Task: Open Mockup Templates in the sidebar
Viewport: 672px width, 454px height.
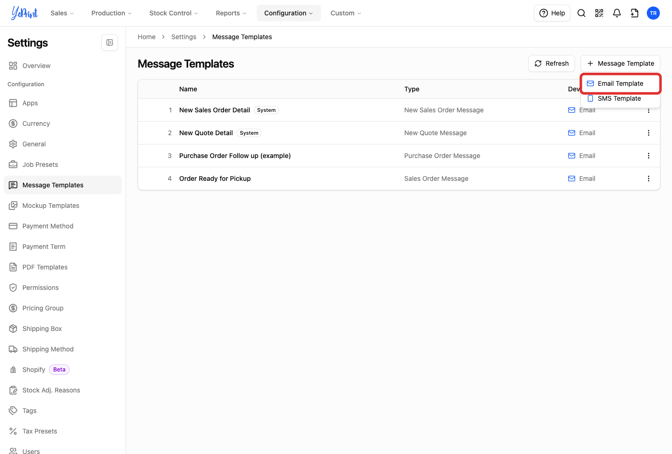Action: [63, 206]
